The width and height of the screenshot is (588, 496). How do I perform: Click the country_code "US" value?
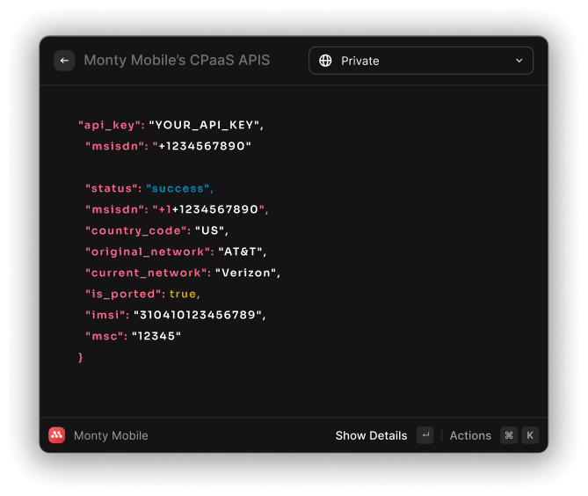coord(211,230)
